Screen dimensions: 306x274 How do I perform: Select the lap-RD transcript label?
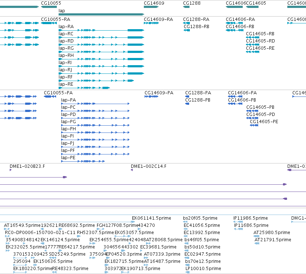coord(66,41)
